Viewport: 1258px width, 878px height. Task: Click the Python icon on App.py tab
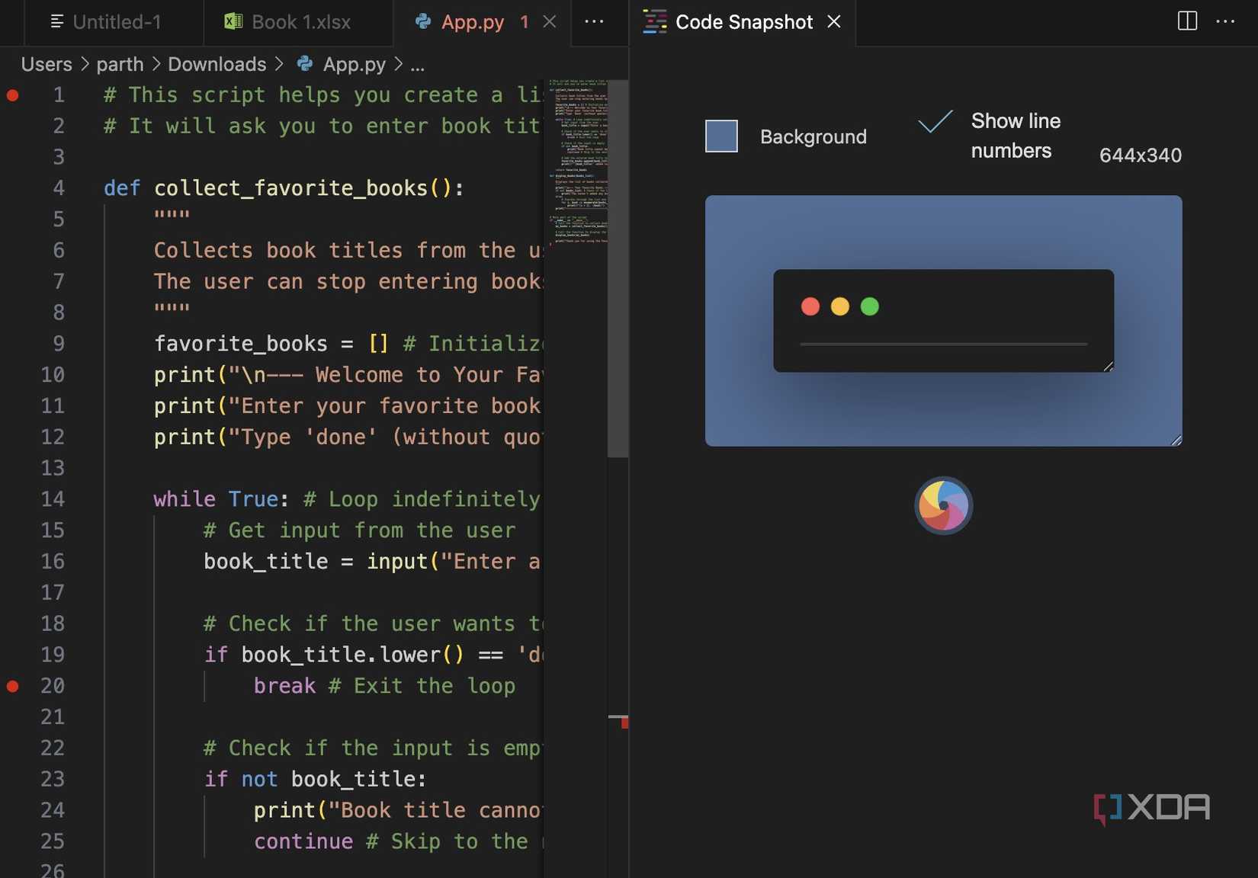(x=421, y=22)
